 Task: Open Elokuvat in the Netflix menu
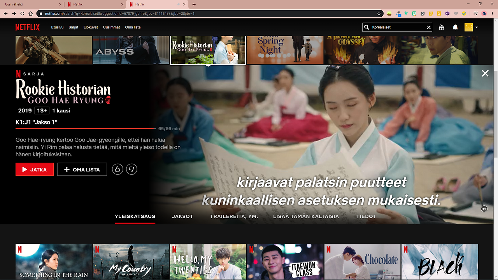[x=91, y=27]
